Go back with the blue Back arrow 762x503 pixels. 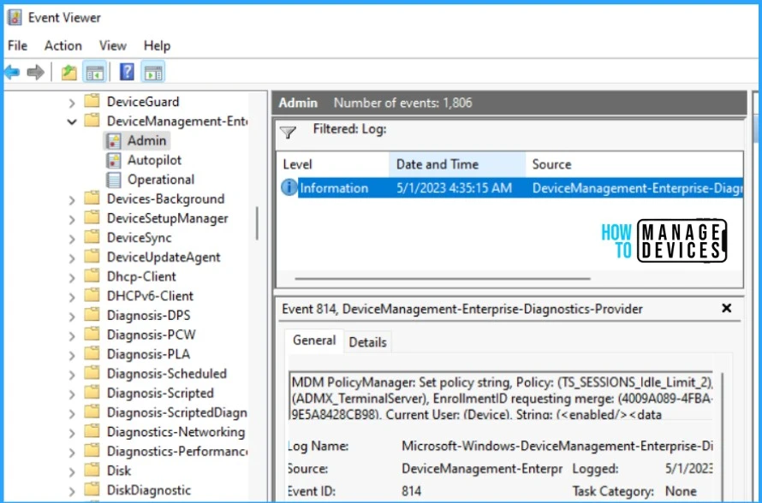click(x=12, y=73)
